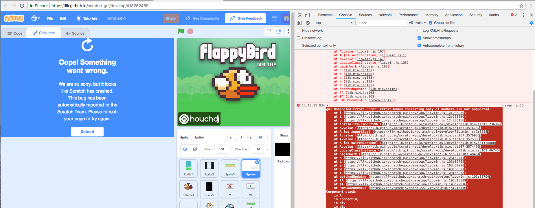The width and height of the screenshot is (535, 208).
Task: Show the sprite with the eye icon
Action: click(x=185, y=149)
